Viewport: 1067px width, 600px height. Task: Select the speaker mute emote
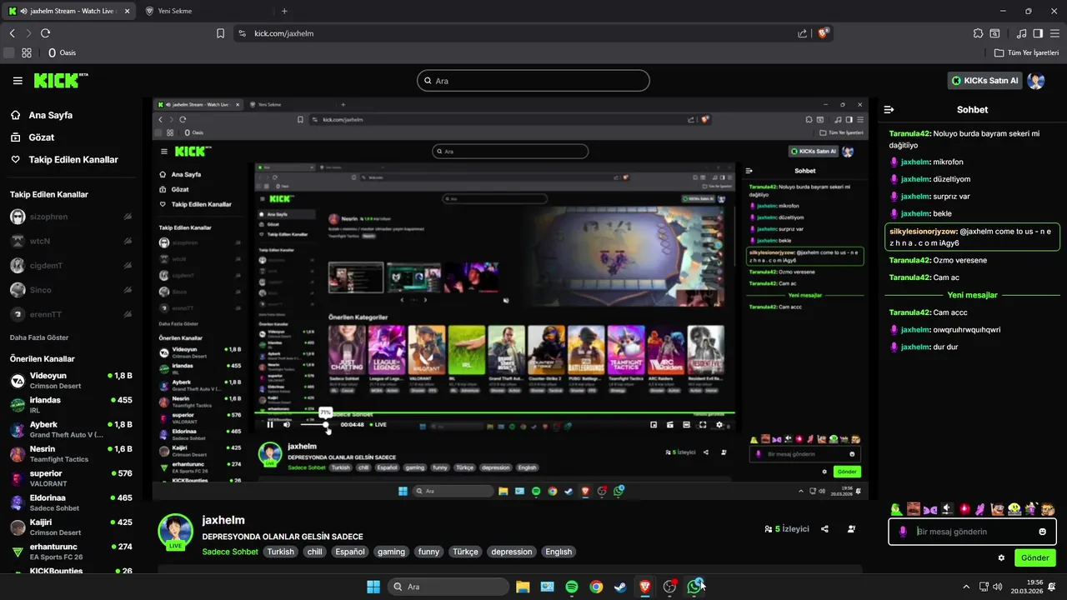click(x=947, y=509)
